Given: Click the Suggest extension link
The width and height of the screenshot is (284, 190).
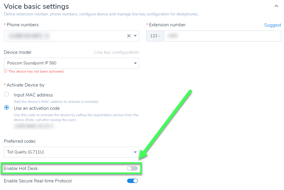Looking at the screenshot, I should pyautogui.click(x=272, y=25).
